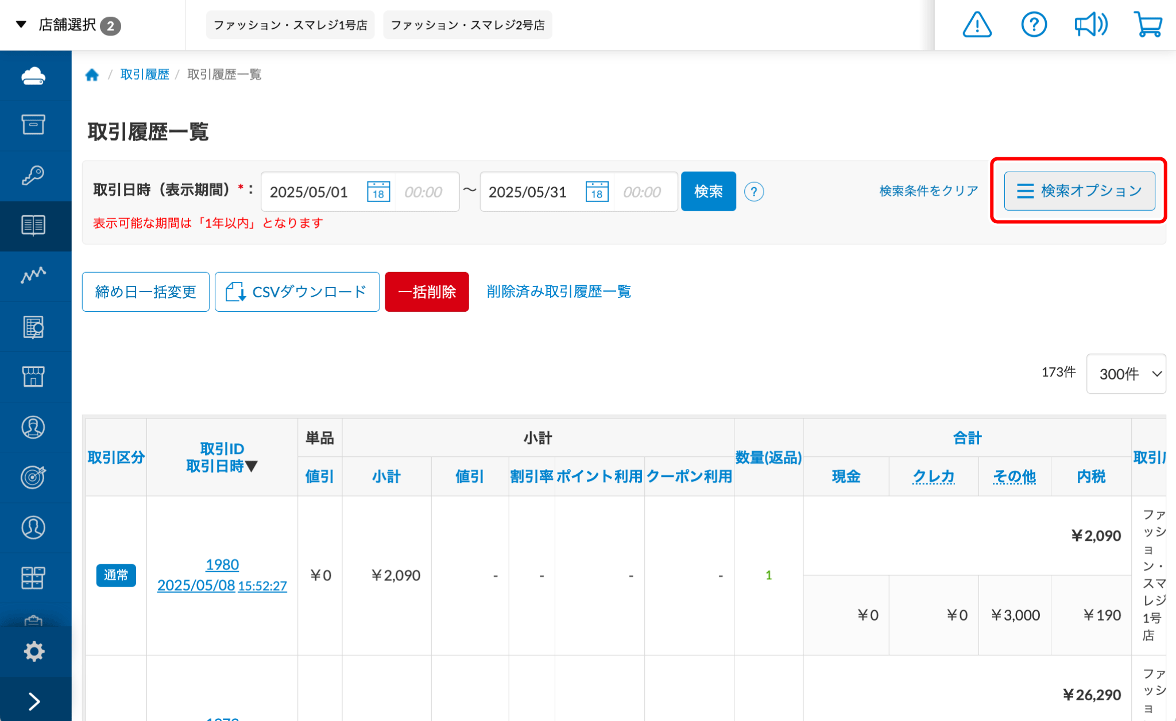Open the 検索オプション search options panel
The image size is (1176, 721).
tap(1079, 191)
